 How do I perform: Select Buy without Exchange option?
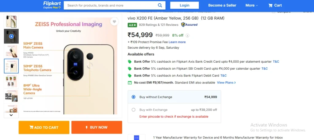133,97
